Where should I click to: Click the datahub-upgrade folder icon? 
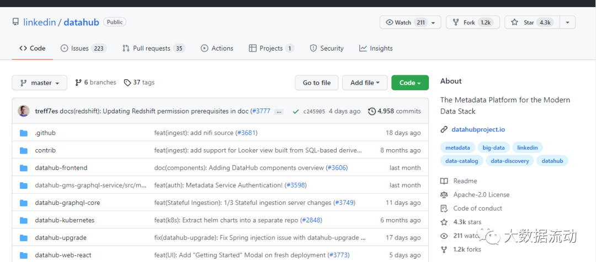(24, 238)
